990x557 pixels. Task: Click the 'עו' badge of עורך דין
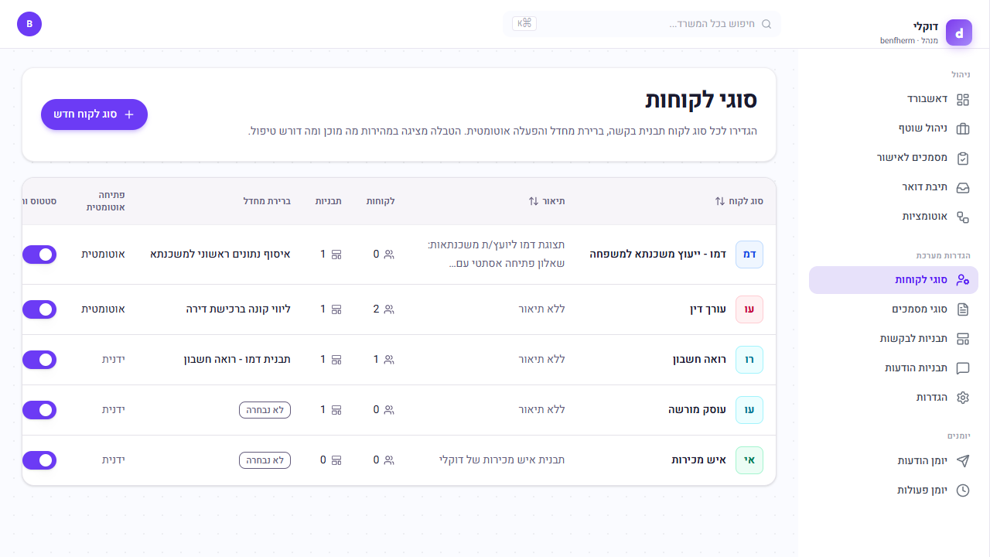pos(749,309)
